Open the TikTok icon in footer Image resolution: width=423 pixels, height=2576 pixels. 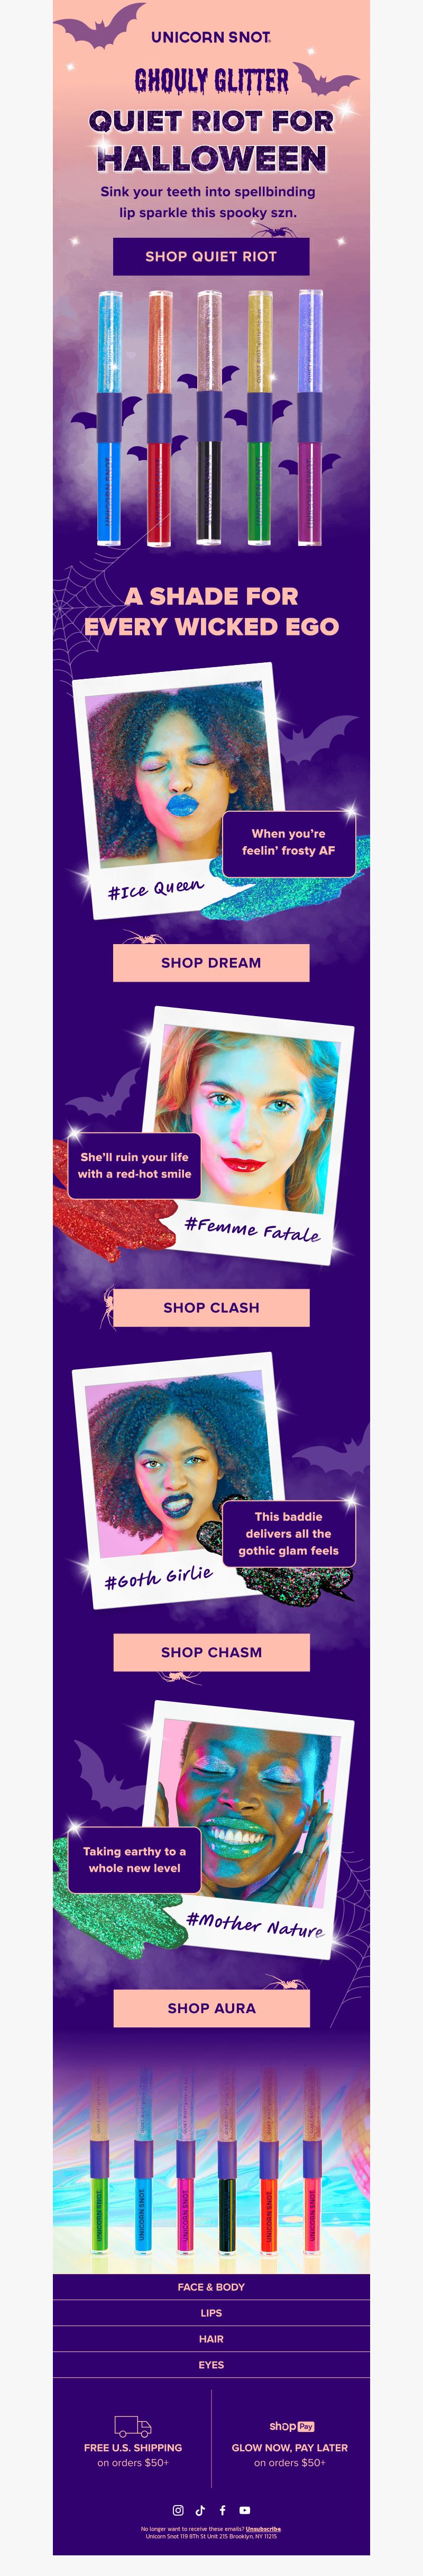point(200,2509)
